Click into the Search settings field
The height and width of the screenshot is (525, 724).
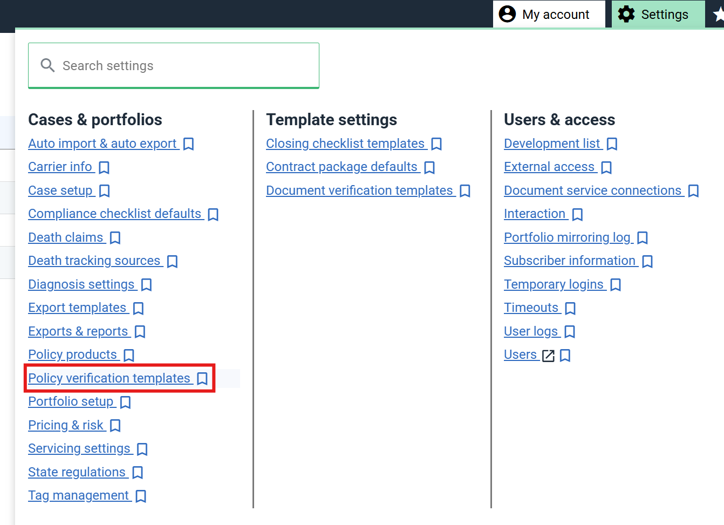[183, 66]
